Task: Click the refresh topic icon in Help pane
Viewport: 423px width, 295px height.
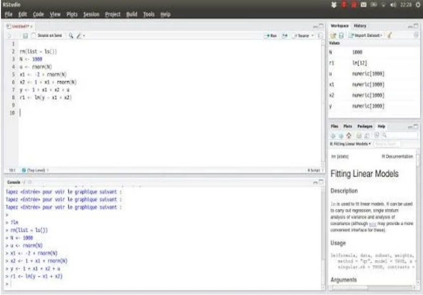Action: click(376, 135)
